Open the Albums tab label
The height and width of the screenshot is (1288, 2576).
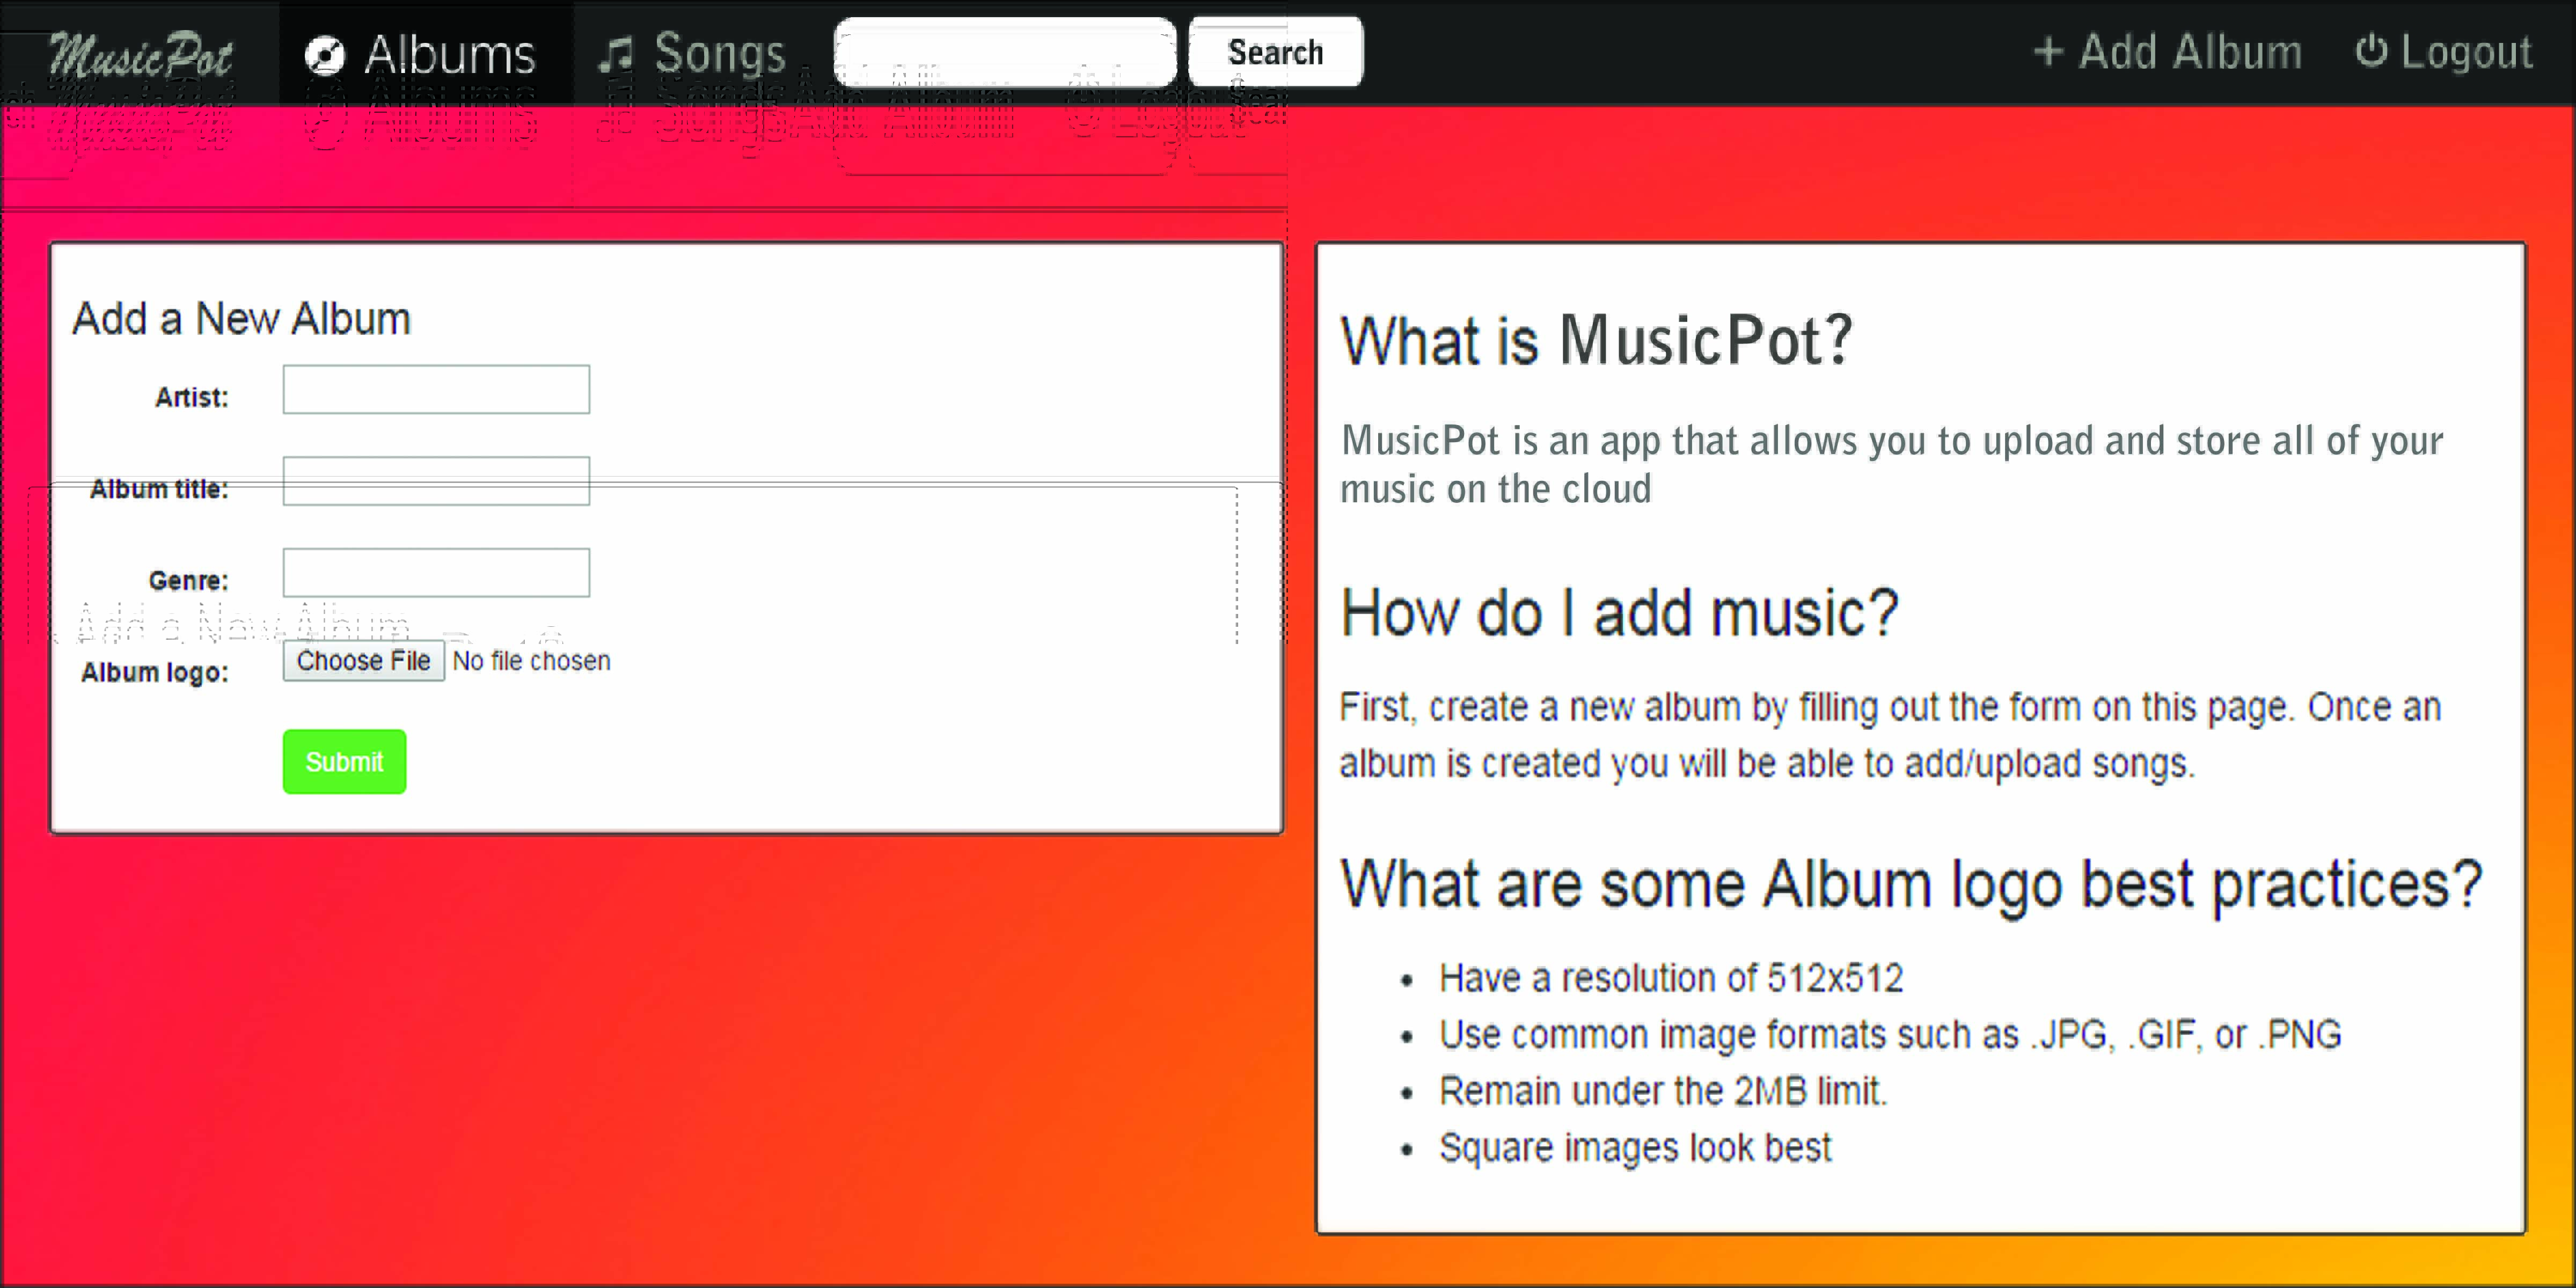(x=450, y=54)
